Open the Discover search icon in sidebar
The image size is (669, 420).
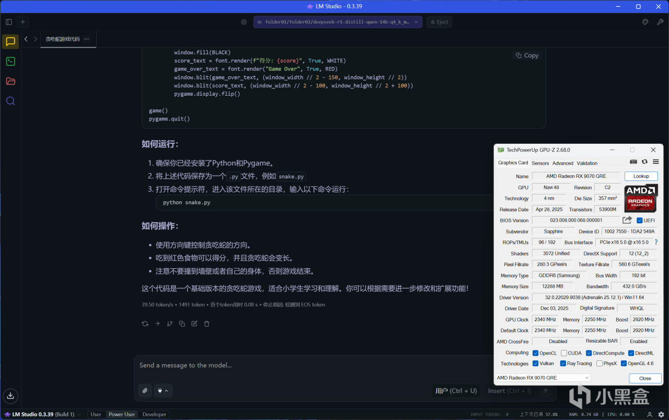(10, 101)
